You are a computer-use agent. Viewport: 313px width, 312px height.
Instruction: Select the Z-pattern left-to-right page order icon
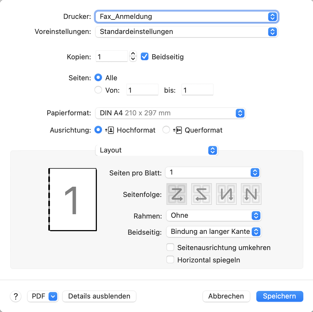pos(177,194)
